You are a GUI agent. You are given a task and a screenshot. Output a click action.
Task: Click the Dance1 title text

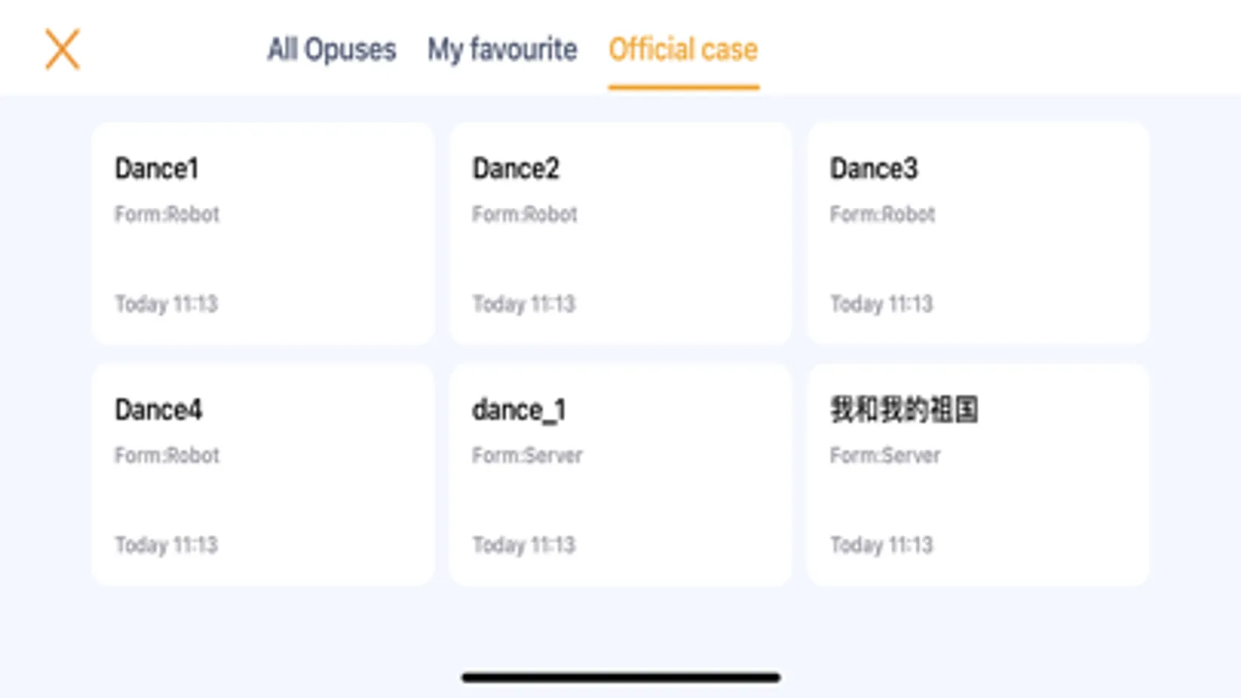[157, 168]
